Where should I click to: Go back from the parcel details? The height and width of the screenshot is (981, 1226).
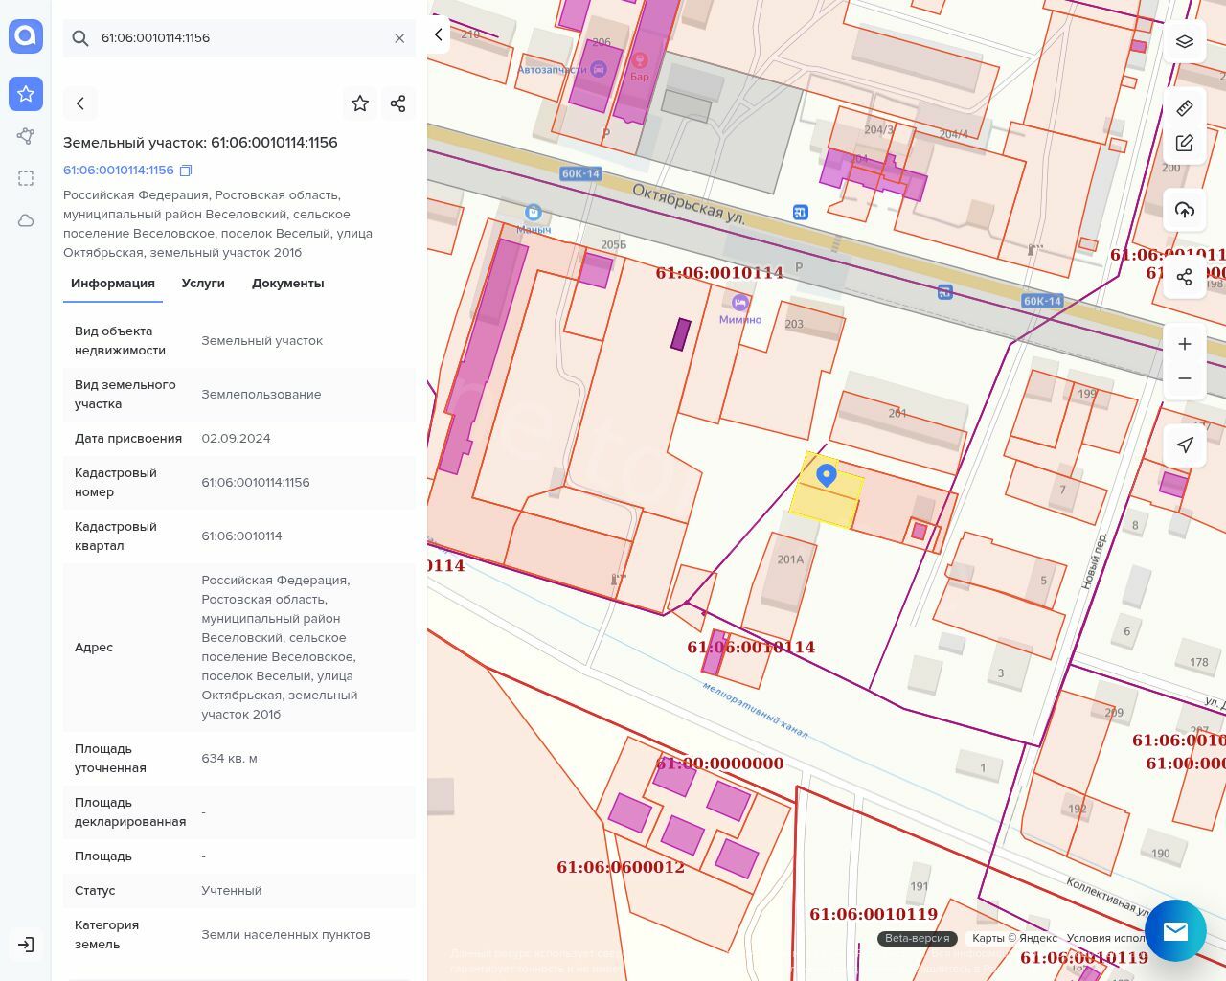pyautogui.click(x=80, y=103)
